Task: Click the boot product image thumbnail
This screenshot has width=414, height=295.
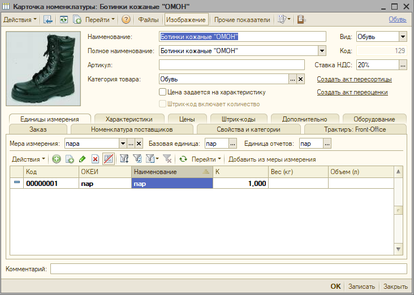Action: coord(43,68)
